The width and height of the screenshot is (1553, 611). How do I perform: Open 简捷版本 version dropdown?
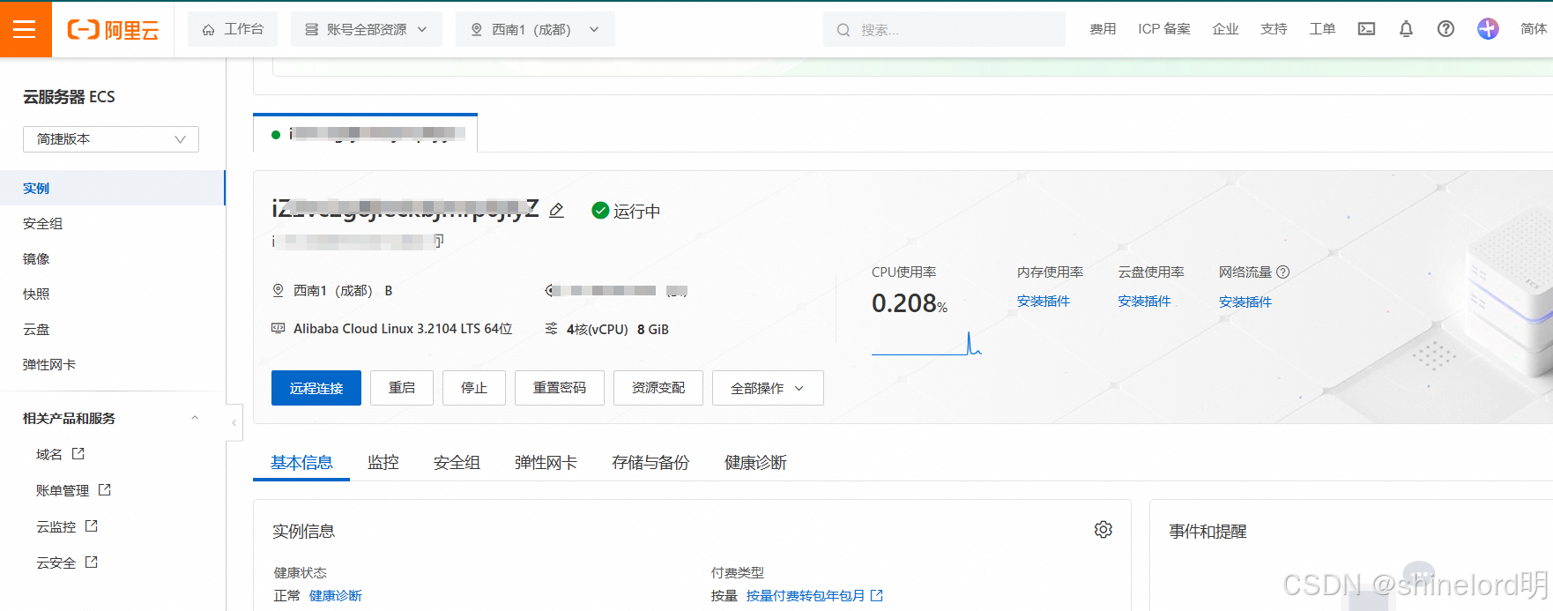pos(111,139)
